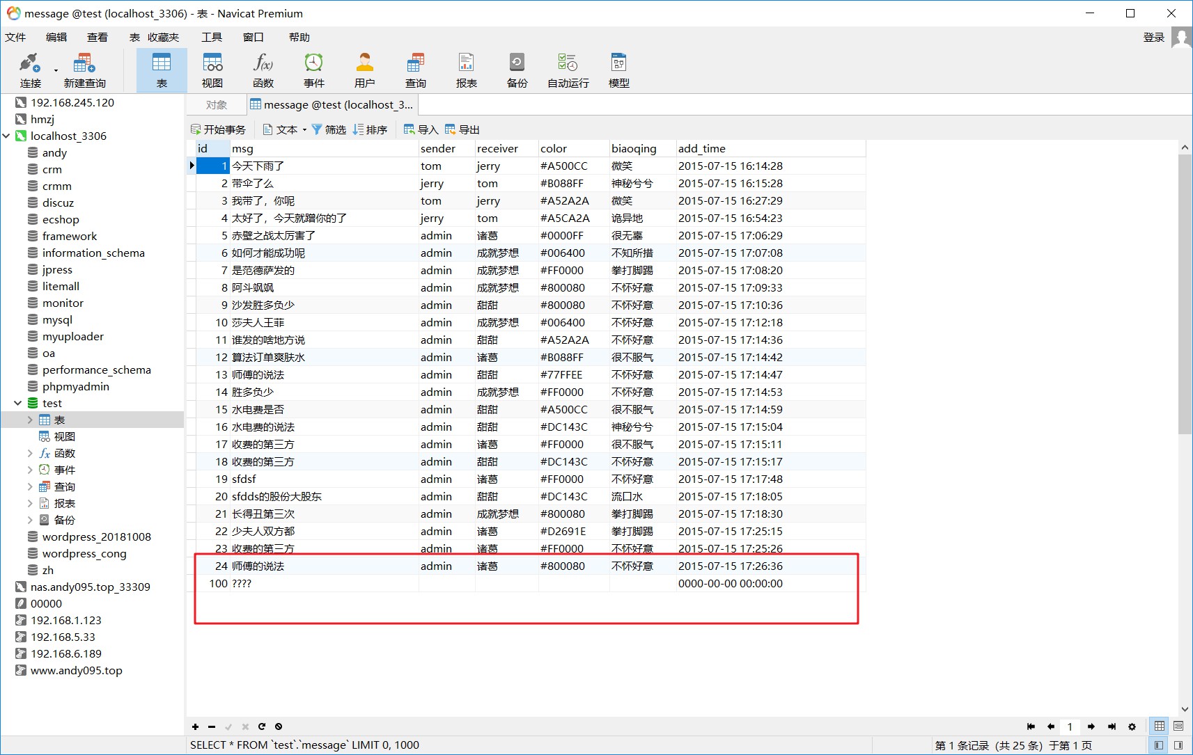Toggle the 筛选 filter bar
Image resolution: width=1193 pixels, height=755 pixels.
(x=328, y=129)
